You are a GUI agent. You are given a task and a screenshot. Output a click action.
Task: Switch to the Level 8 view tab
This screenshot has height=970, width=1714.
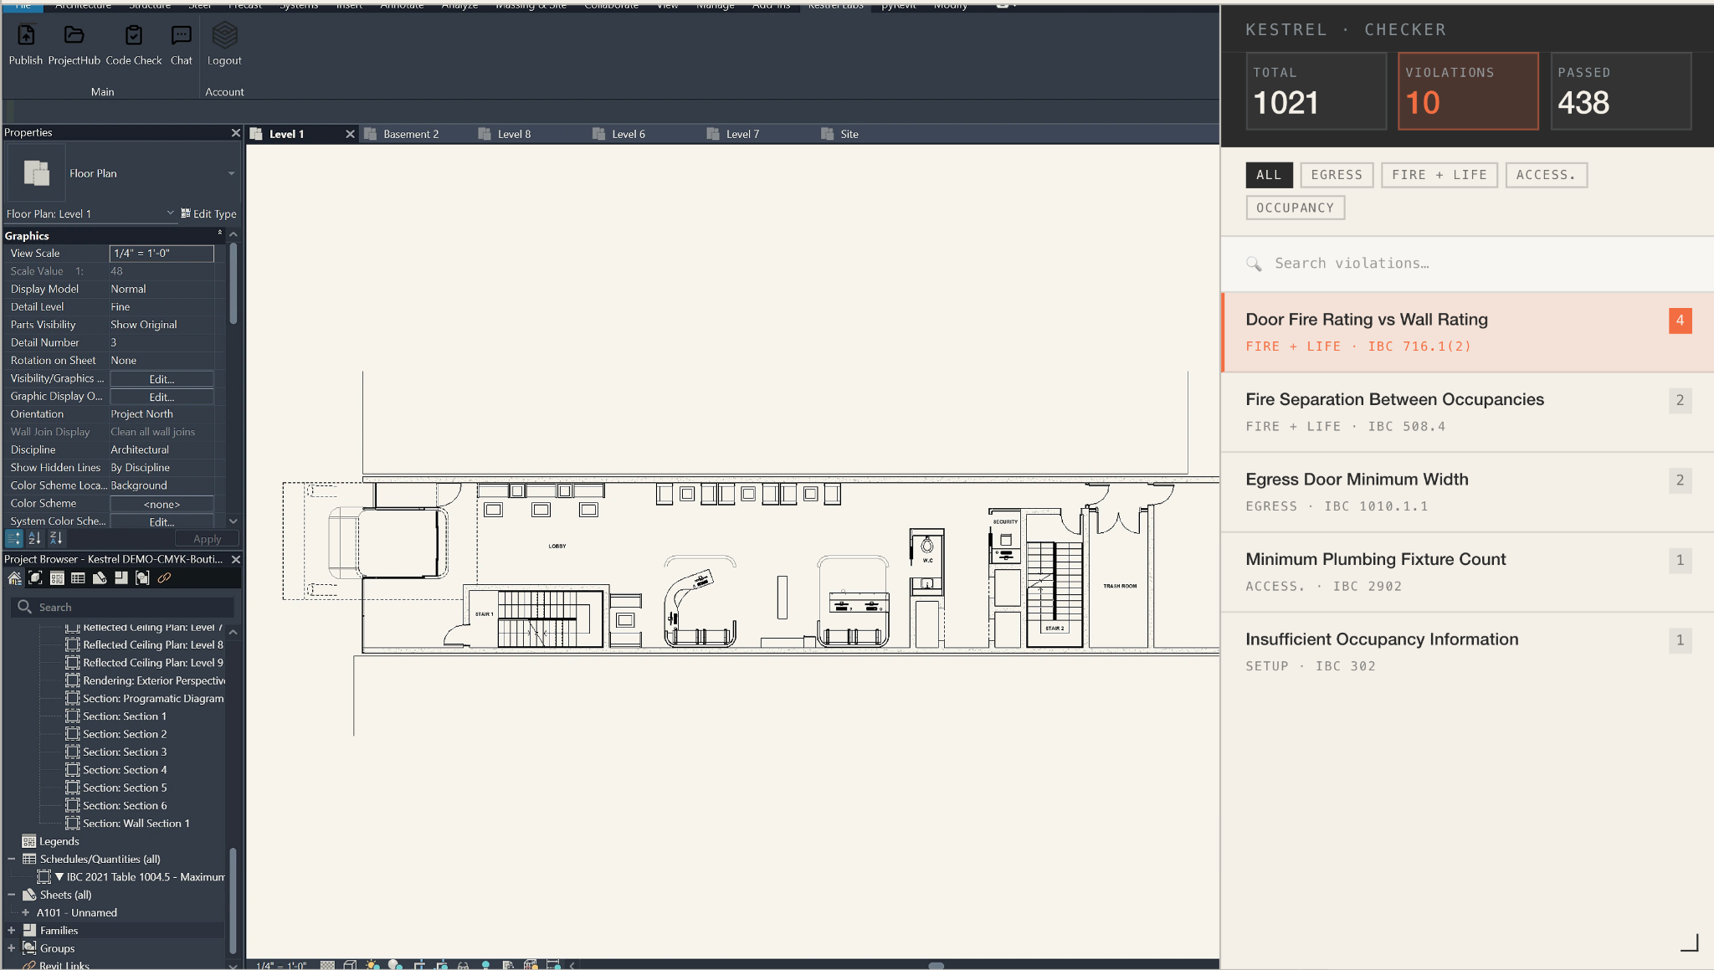(x=514, y=134)
